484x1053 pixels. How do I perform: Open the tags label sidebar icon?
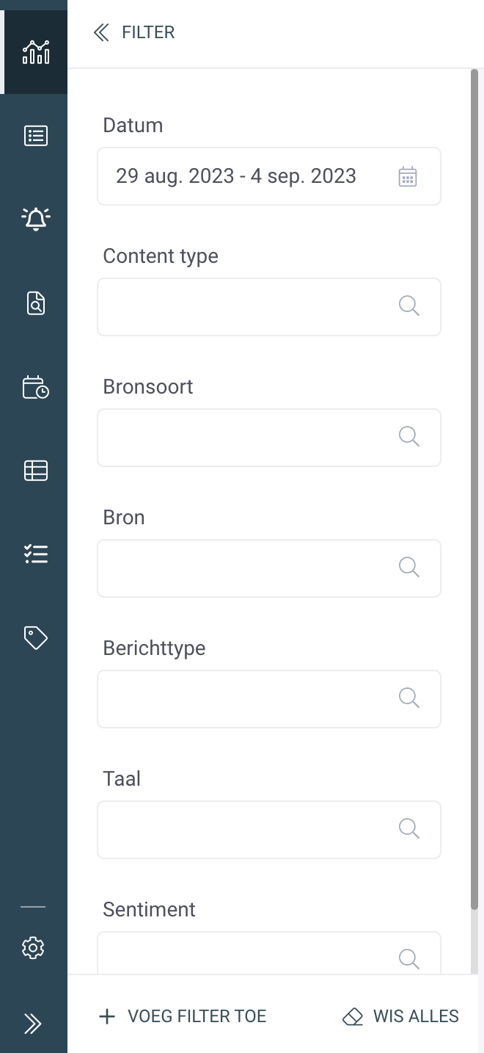35,638
